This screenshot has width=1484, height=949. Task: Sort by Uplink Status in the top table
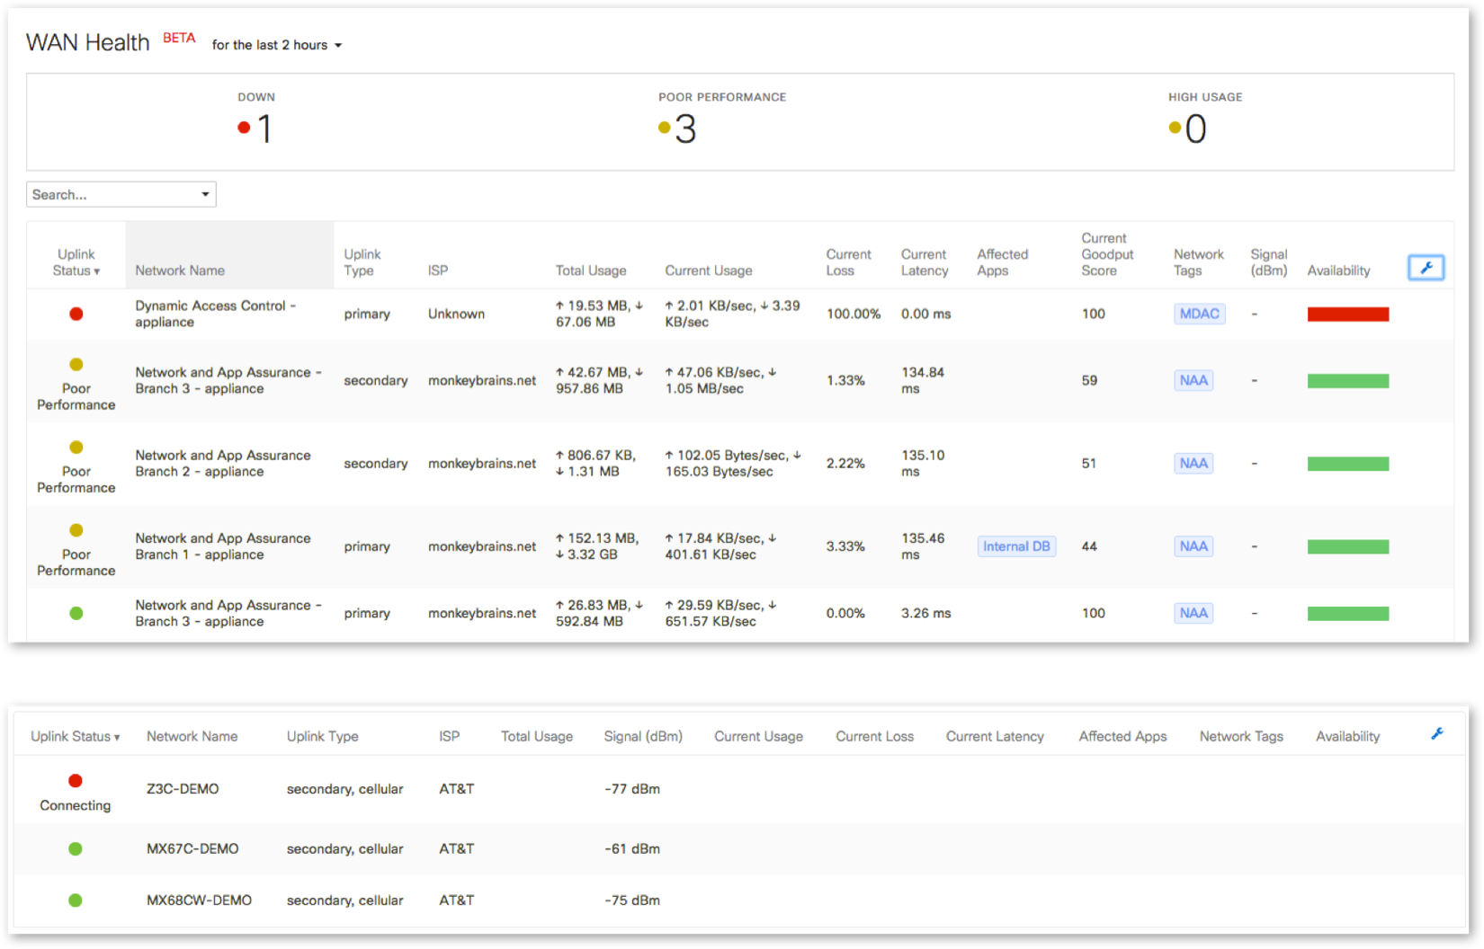(76, 262)
